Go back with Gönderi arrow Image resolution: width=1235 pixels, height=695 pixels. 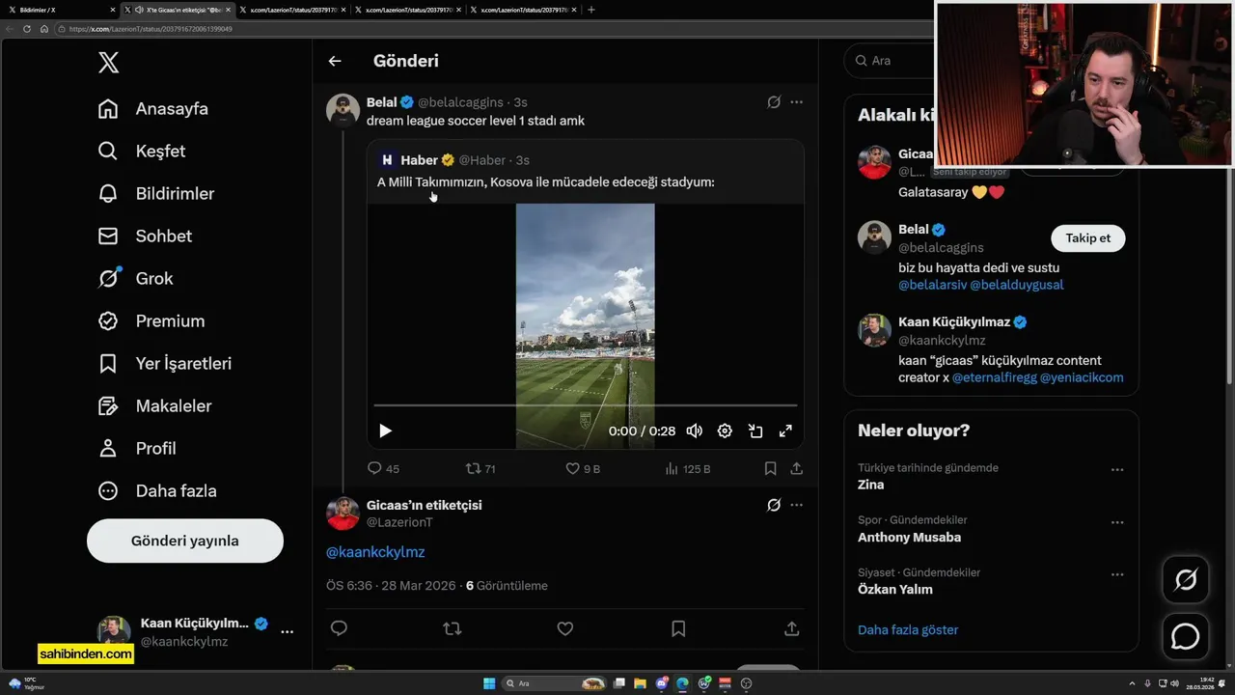(335, 61)
